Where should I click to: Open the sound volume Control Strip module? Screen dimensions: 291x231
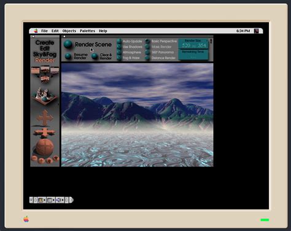click(59, 200)
